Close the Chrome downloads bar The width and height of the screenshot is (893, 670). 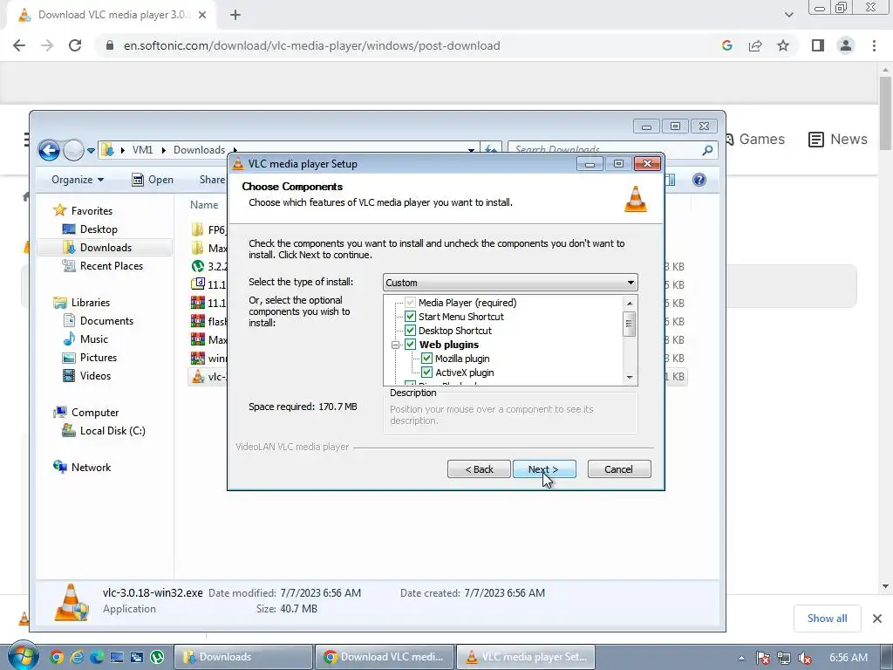[877, 619]
